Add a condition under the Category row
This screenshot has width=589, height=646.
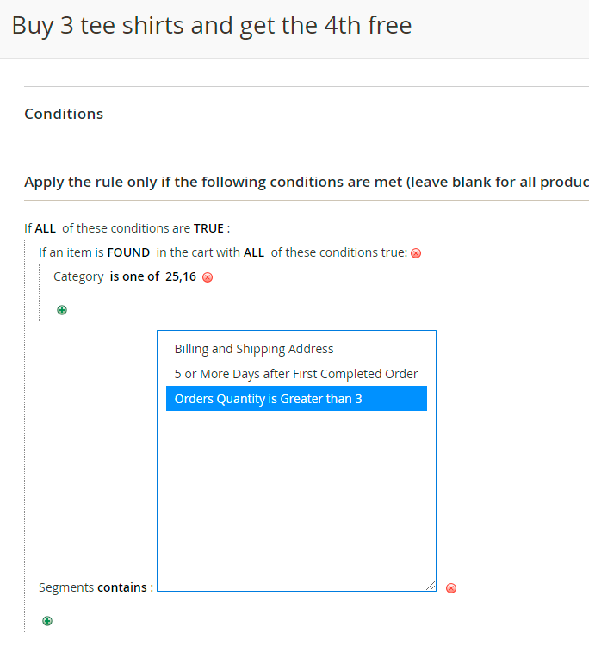tap(62, 310)
